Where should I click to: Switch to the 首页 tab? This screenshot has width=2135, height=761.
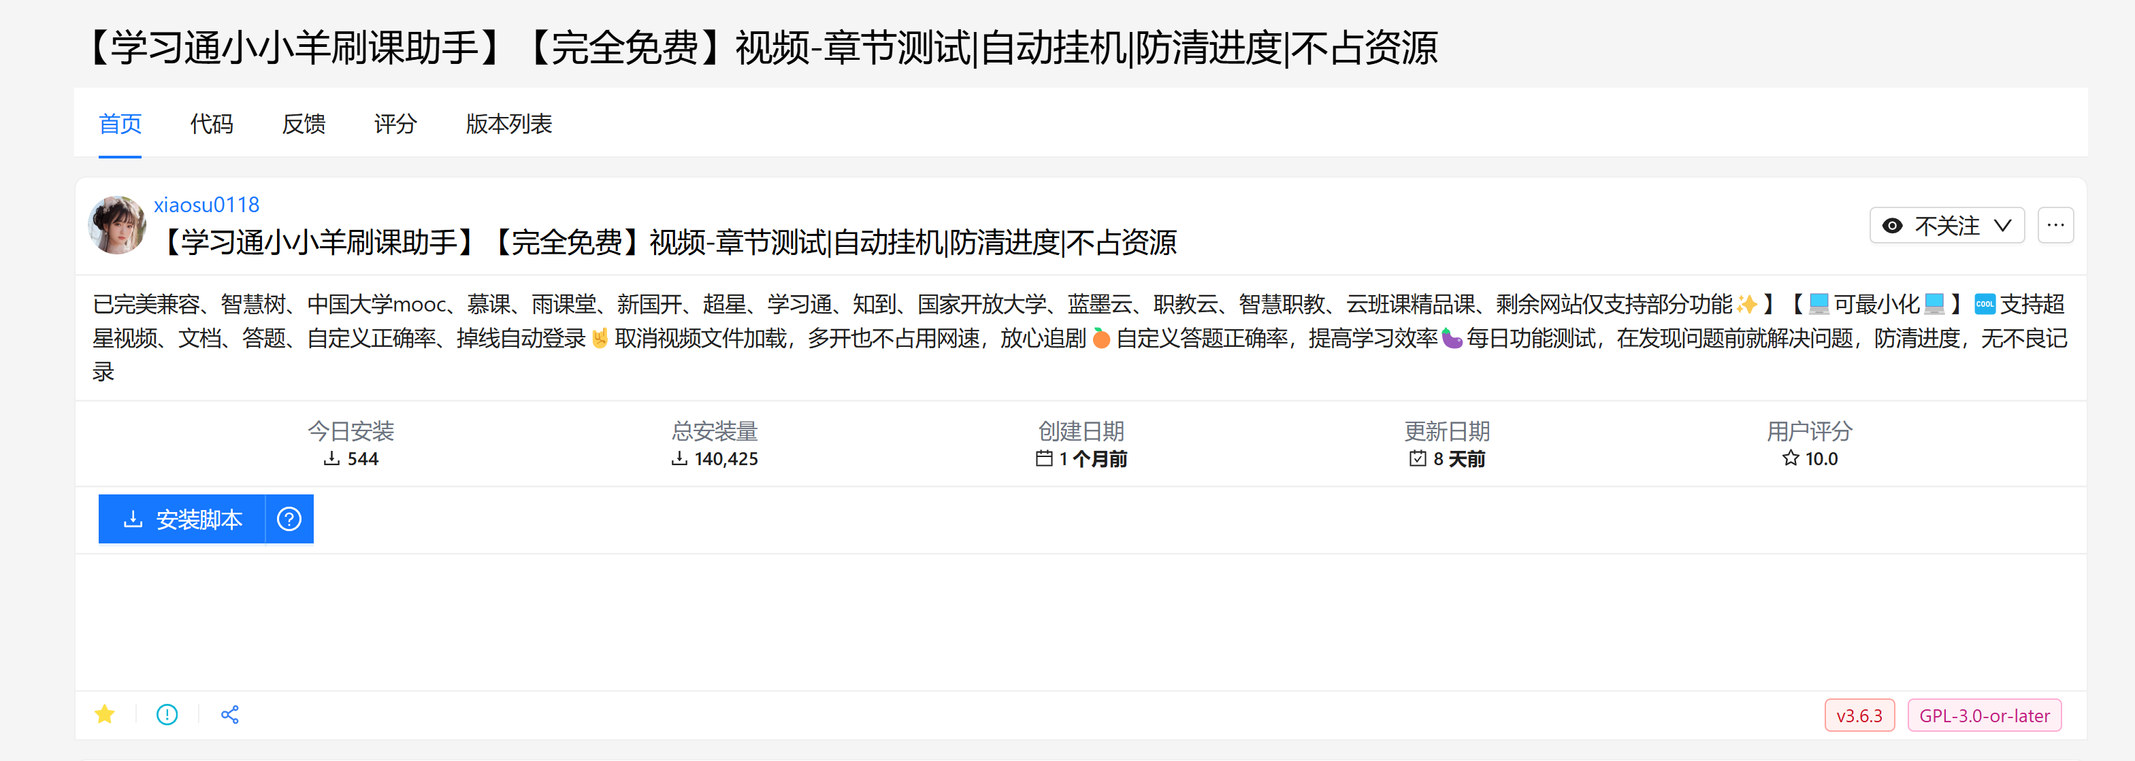coord(120,124)
